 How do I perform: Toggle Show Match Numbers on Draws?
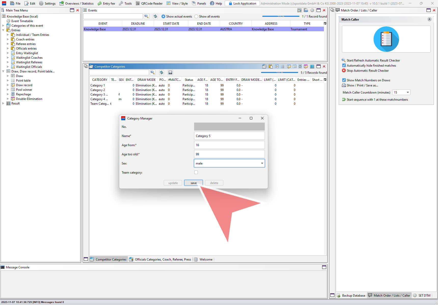[x=344, y=80]
